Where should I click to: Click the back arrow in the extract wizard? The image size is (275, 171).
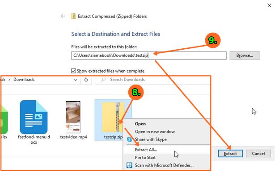point(63,16)
